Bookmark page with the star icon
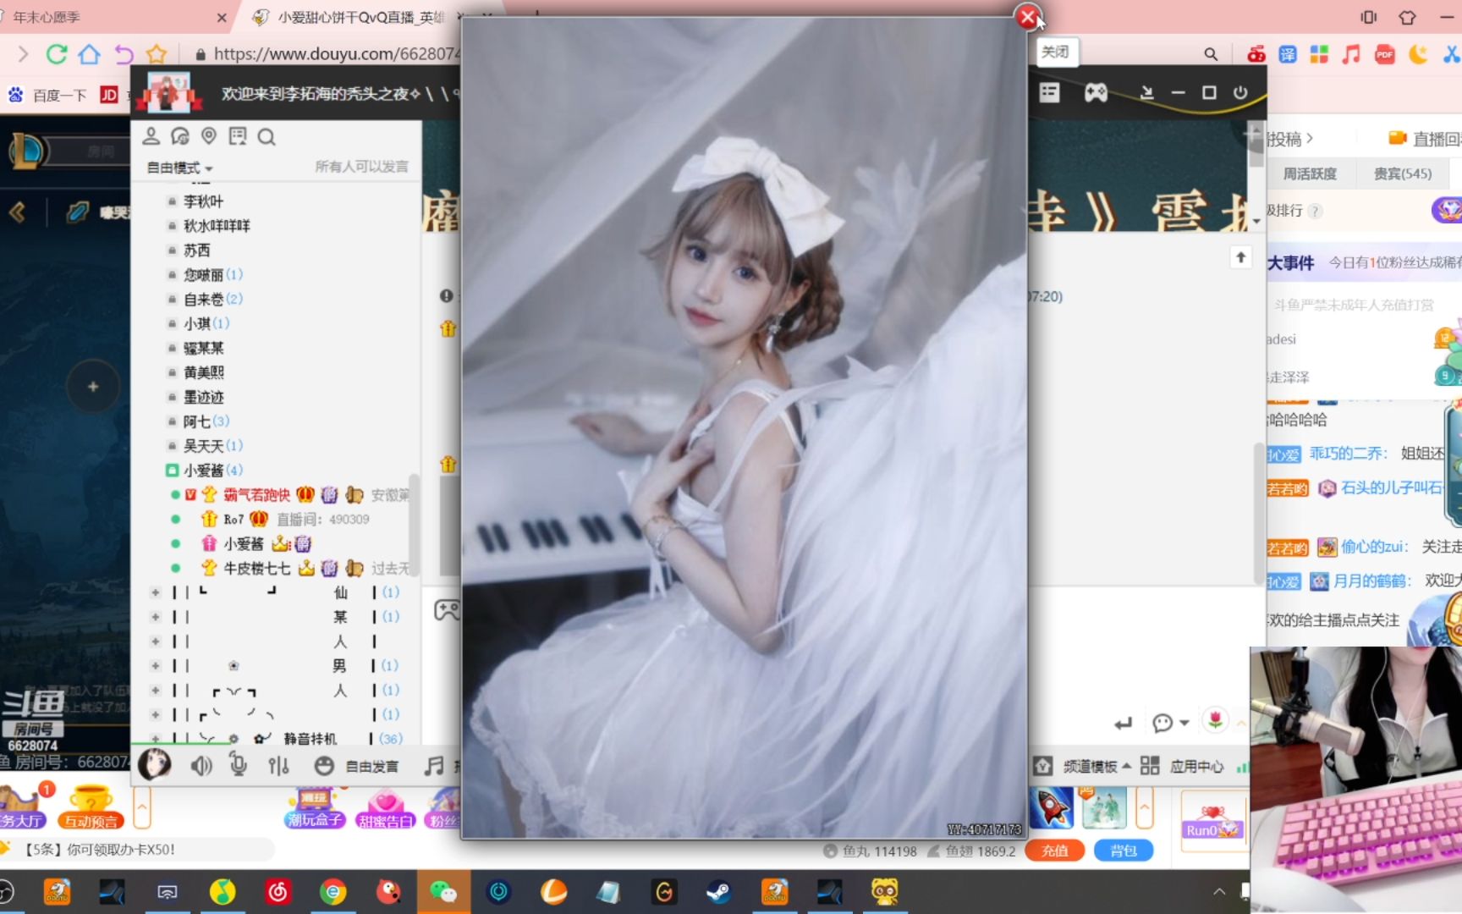Image resolution: width=1462 pixels, height=914 pixels. (x=157, y=54)
